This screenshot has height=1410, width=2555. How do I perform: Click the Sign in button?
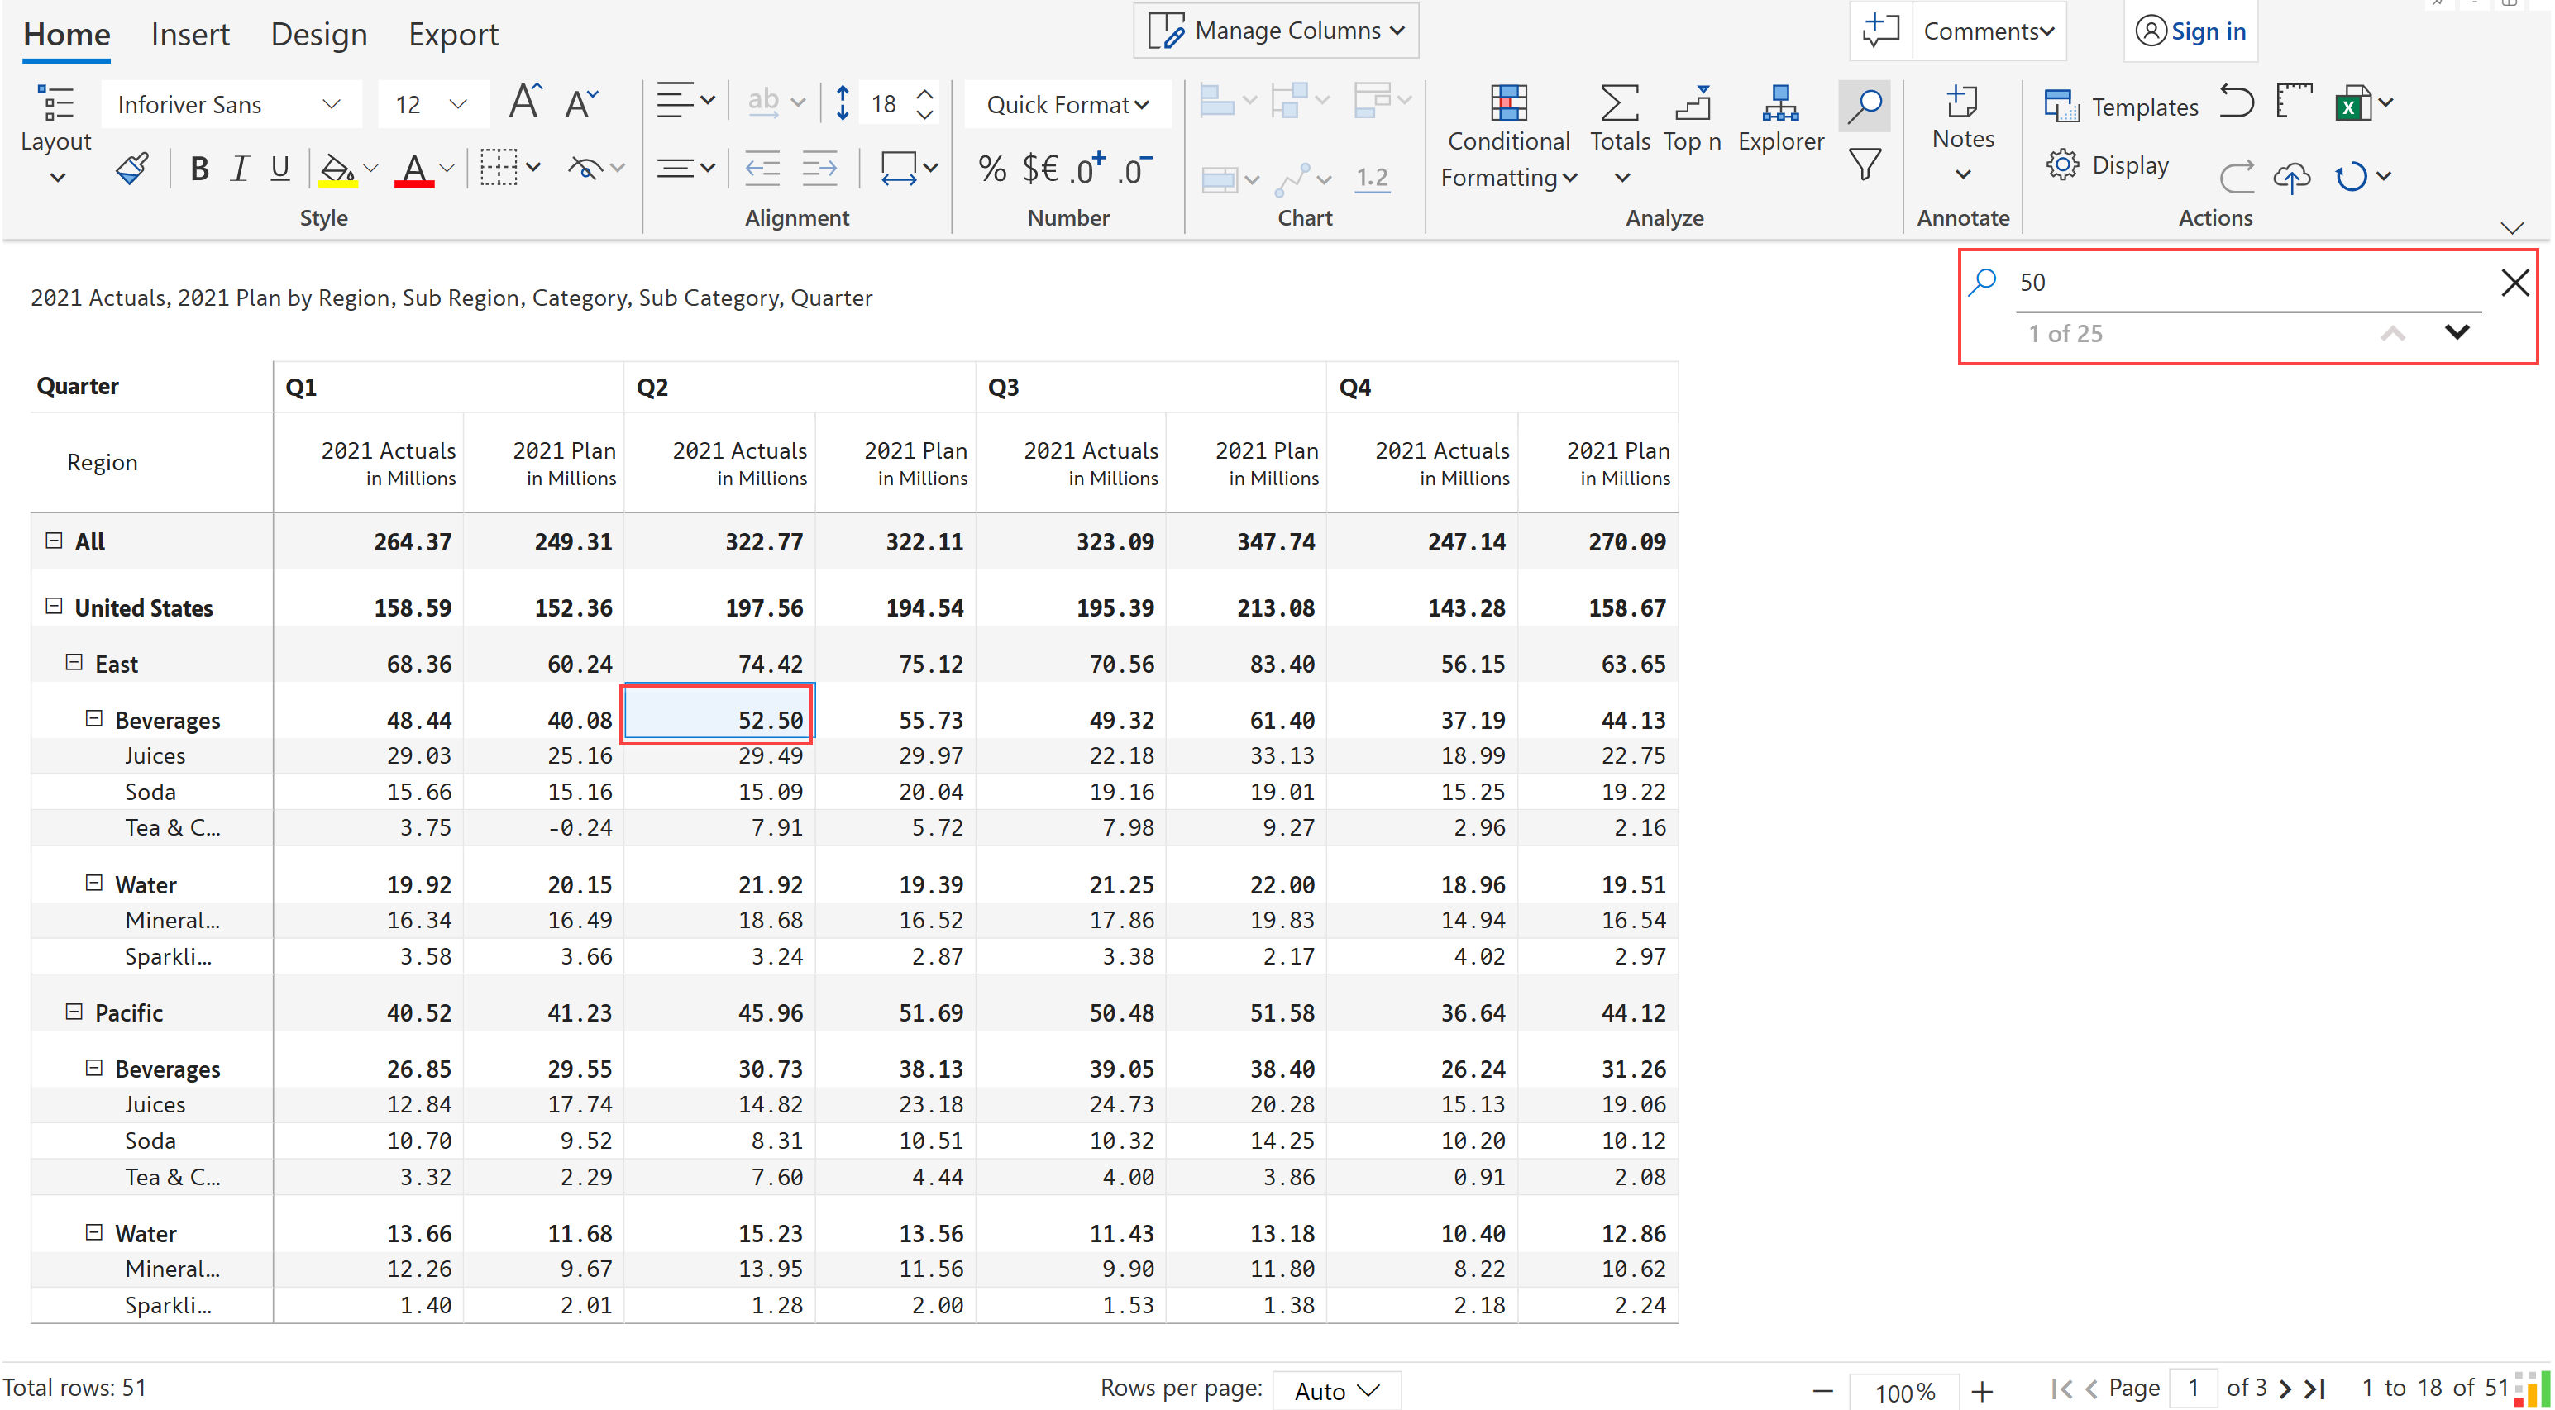pos(2191,31)
